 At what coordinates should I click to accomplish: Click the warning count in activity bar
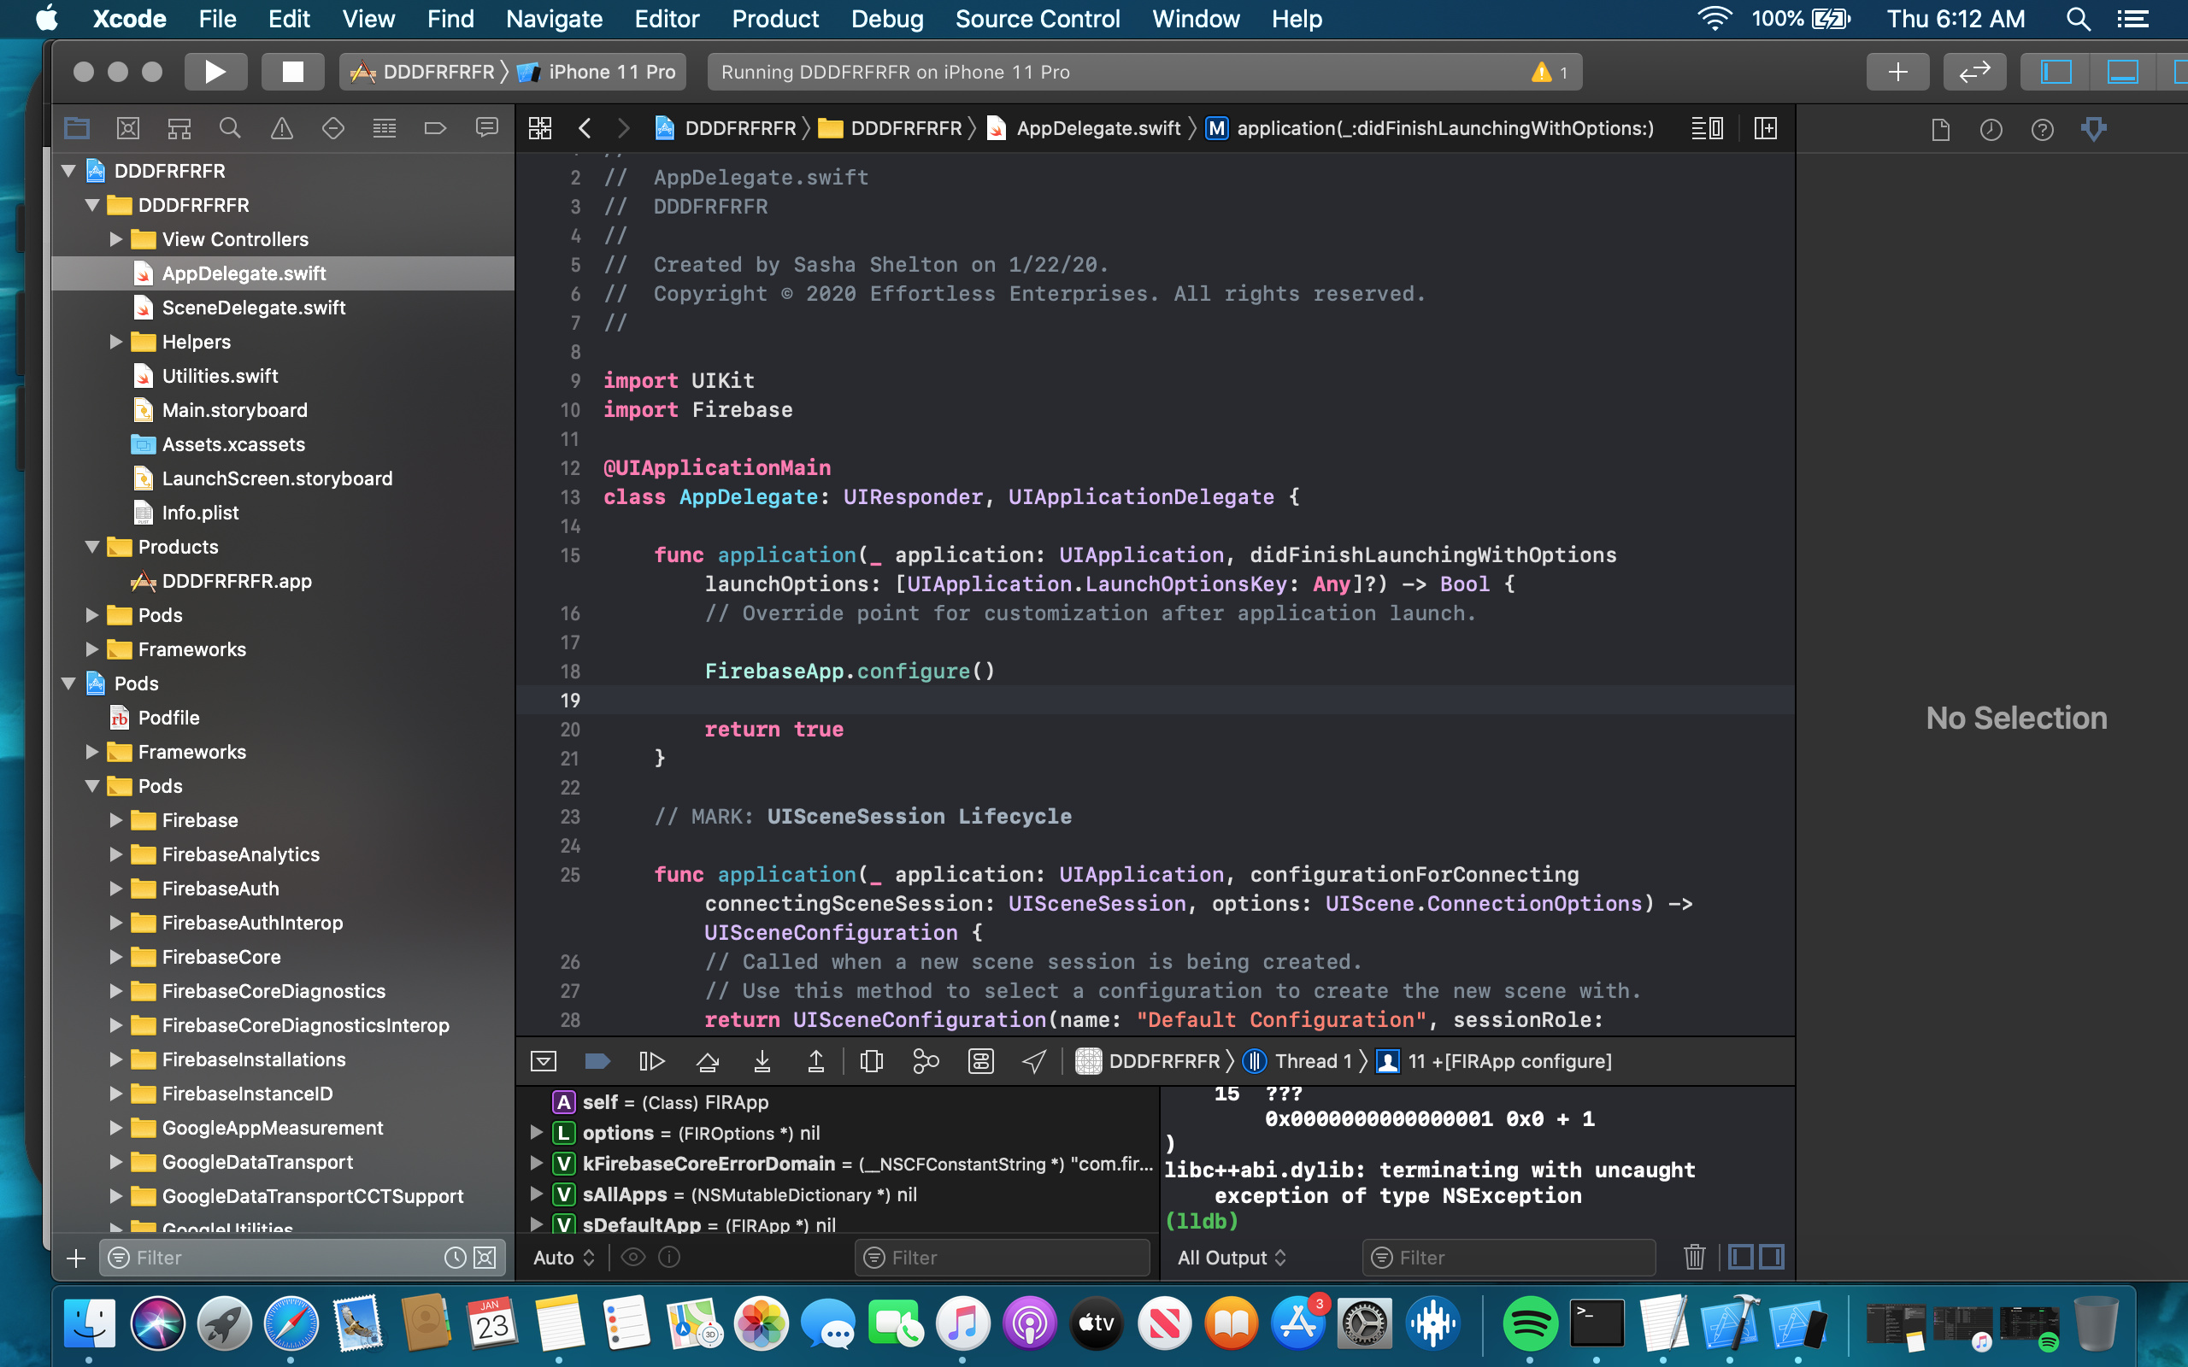[1550, 73]
